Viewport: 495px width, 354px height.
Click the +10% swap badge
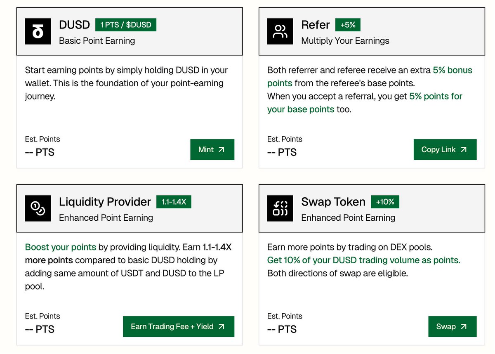[x=385, y=202]
